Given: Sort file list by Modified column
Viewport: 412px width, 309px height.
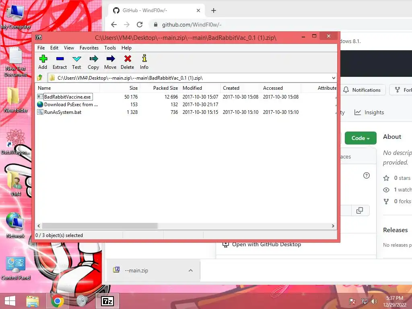Looking at the screenshot, I should 200,88.
